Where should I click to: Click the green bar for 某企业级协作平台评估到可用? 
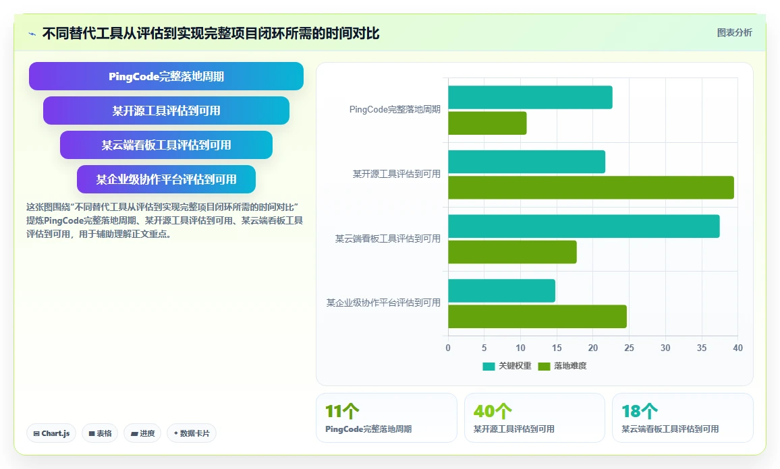(537, 317)
